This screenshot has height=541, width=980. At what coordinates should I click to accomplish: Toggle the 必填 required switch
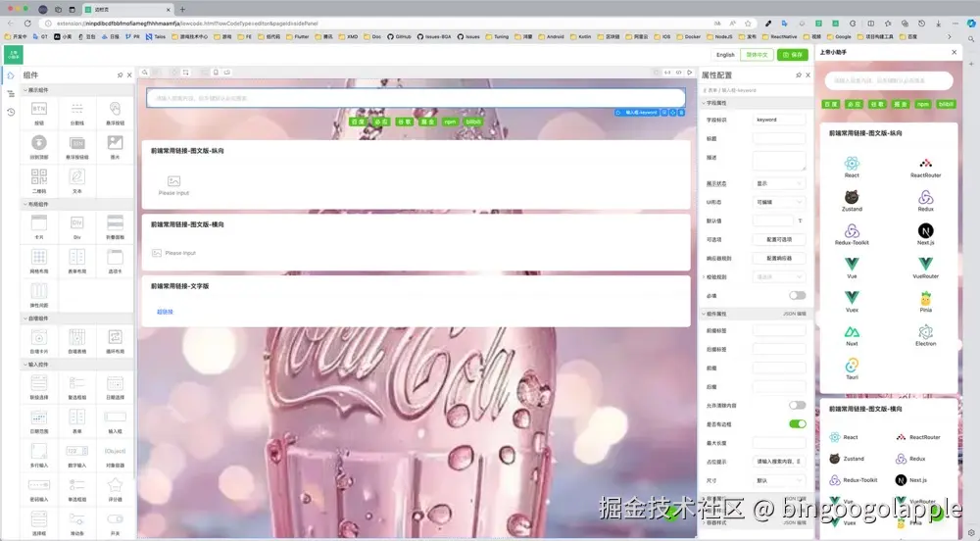pos(797,295)
